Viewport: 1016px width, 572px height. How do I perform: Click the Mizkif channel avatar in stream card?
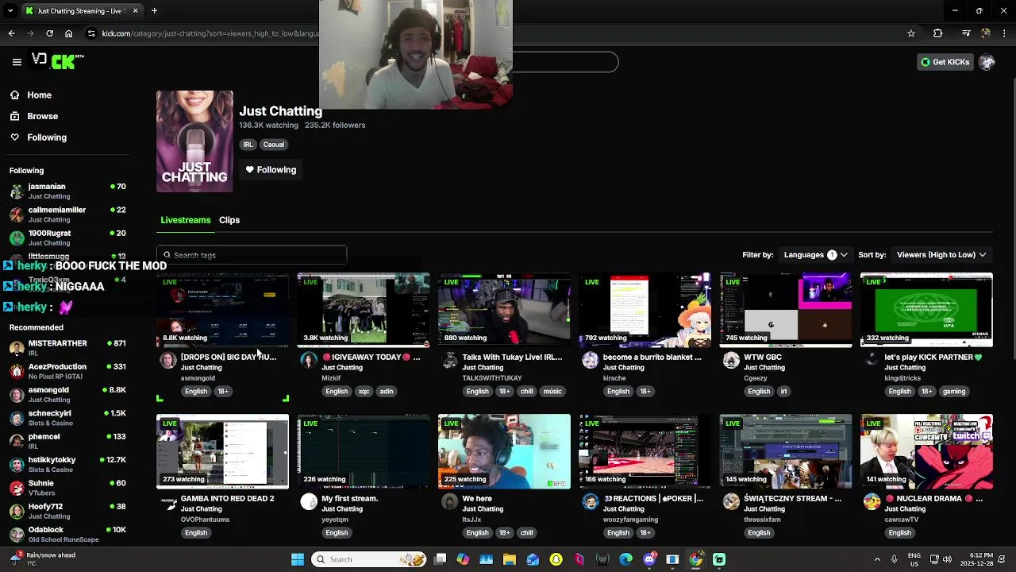pos(309,361)
